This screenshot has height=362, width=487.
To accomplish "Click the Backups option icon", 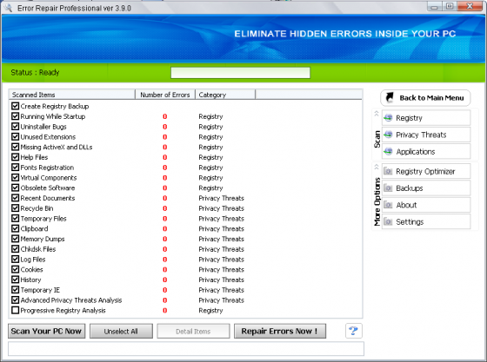I will tap(388, 188).
